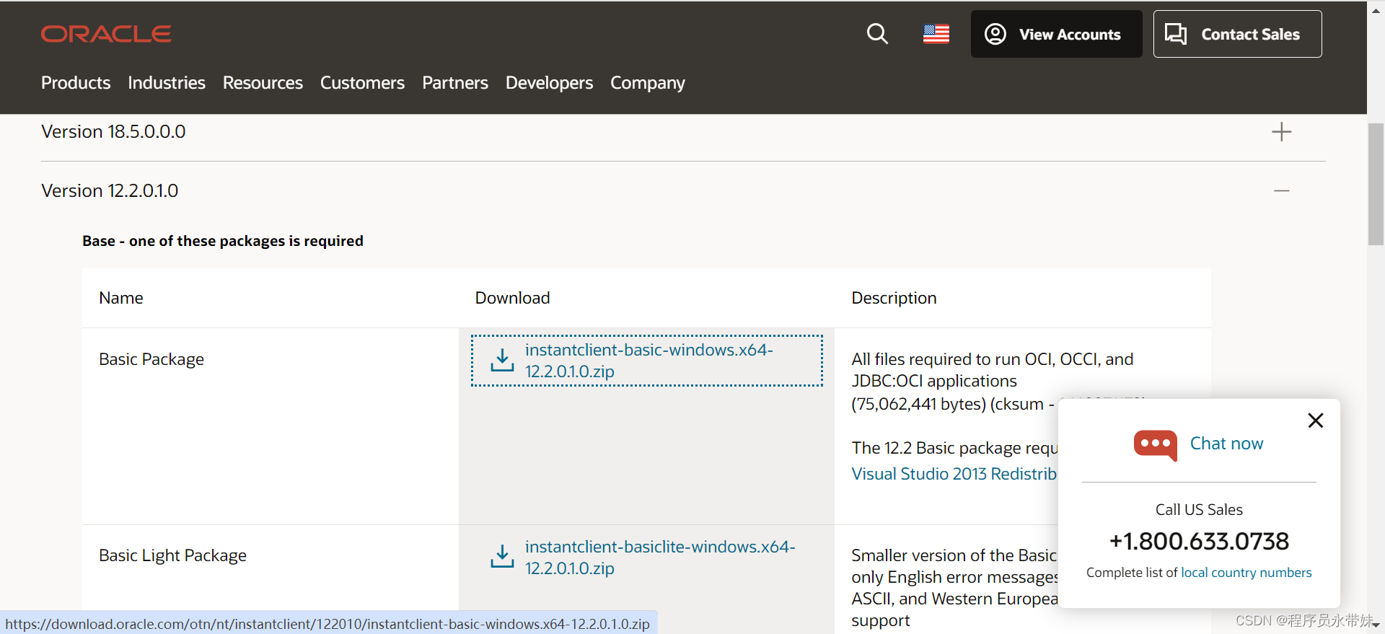The height and width of the screenshot is (634, 1385).
Task: Click the Description column header
Action: pyautogui.click(x=894, y=298)
